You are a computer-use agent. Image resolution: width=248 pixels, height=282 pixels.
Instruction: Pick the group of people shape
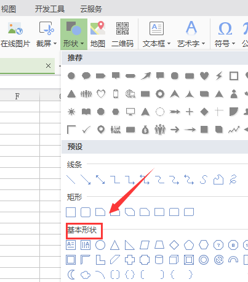pos(86,94)
